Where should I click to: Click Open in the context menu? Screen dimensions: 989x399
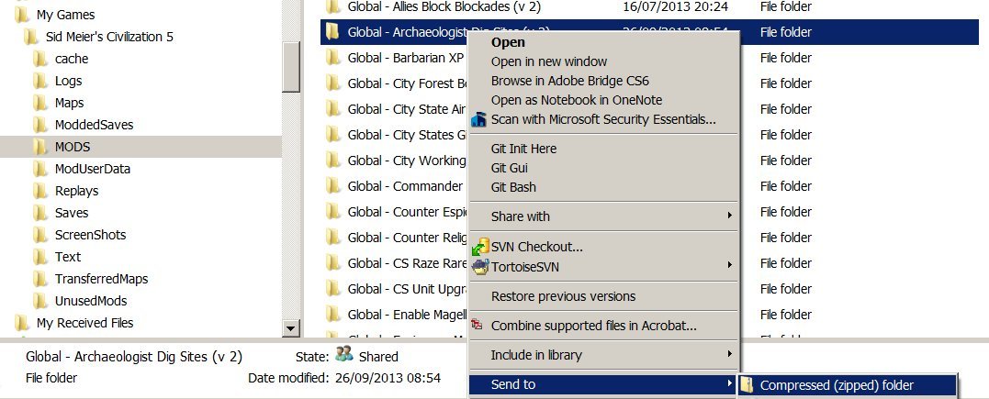tap(508, 42)
